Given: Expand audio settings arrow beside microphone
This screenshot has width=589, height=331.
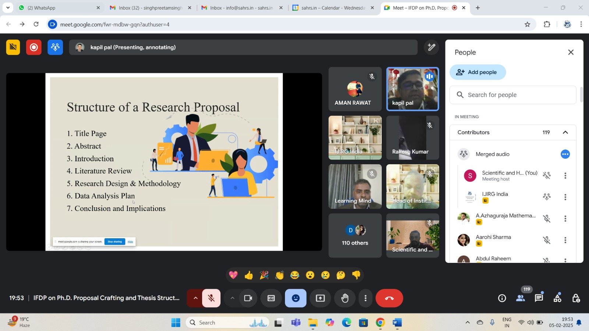Looking at the screenshot, I should coord(195,298).
